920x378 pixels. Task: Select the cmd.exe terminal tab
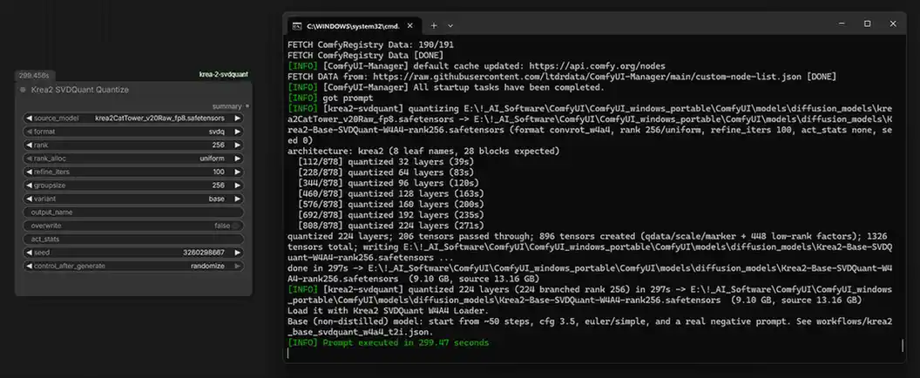353,26
